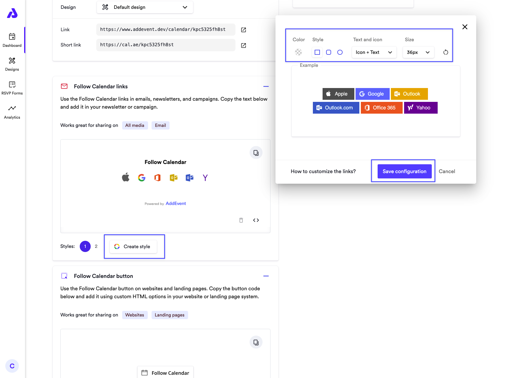
Task: Open the Dashboard section
Action: pyautogui.click(x=12, y=40)
